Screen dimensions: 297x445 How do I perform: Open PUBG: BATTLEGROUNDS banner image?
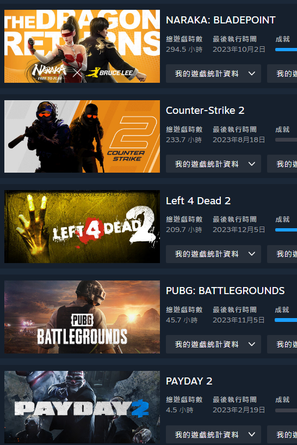point(82,316)
